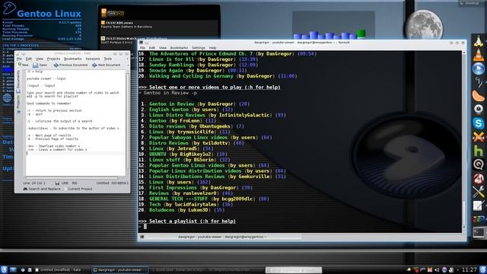This screenshot has height=274, width=487.
Task: Open Kate's Projects menu
Action: [53, 59]
